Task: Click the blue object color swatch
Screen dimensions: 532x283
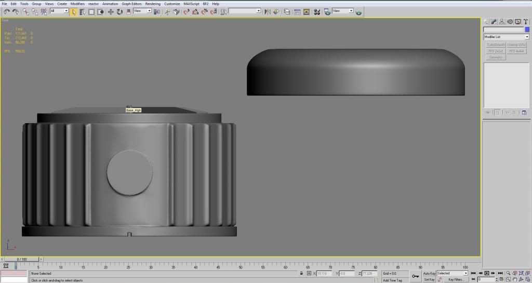Action: coord(527,30)
